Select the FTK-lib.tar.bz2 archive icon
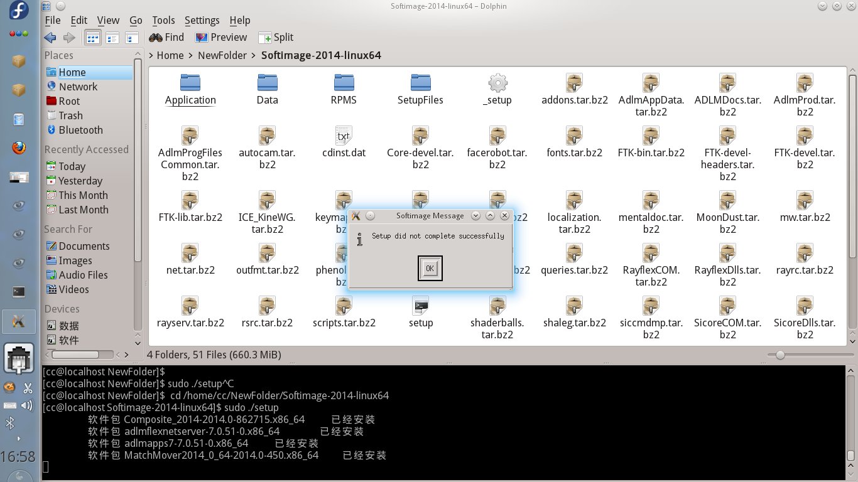The width and height of the screenshot is (858, 482). [x=190, y=200]
